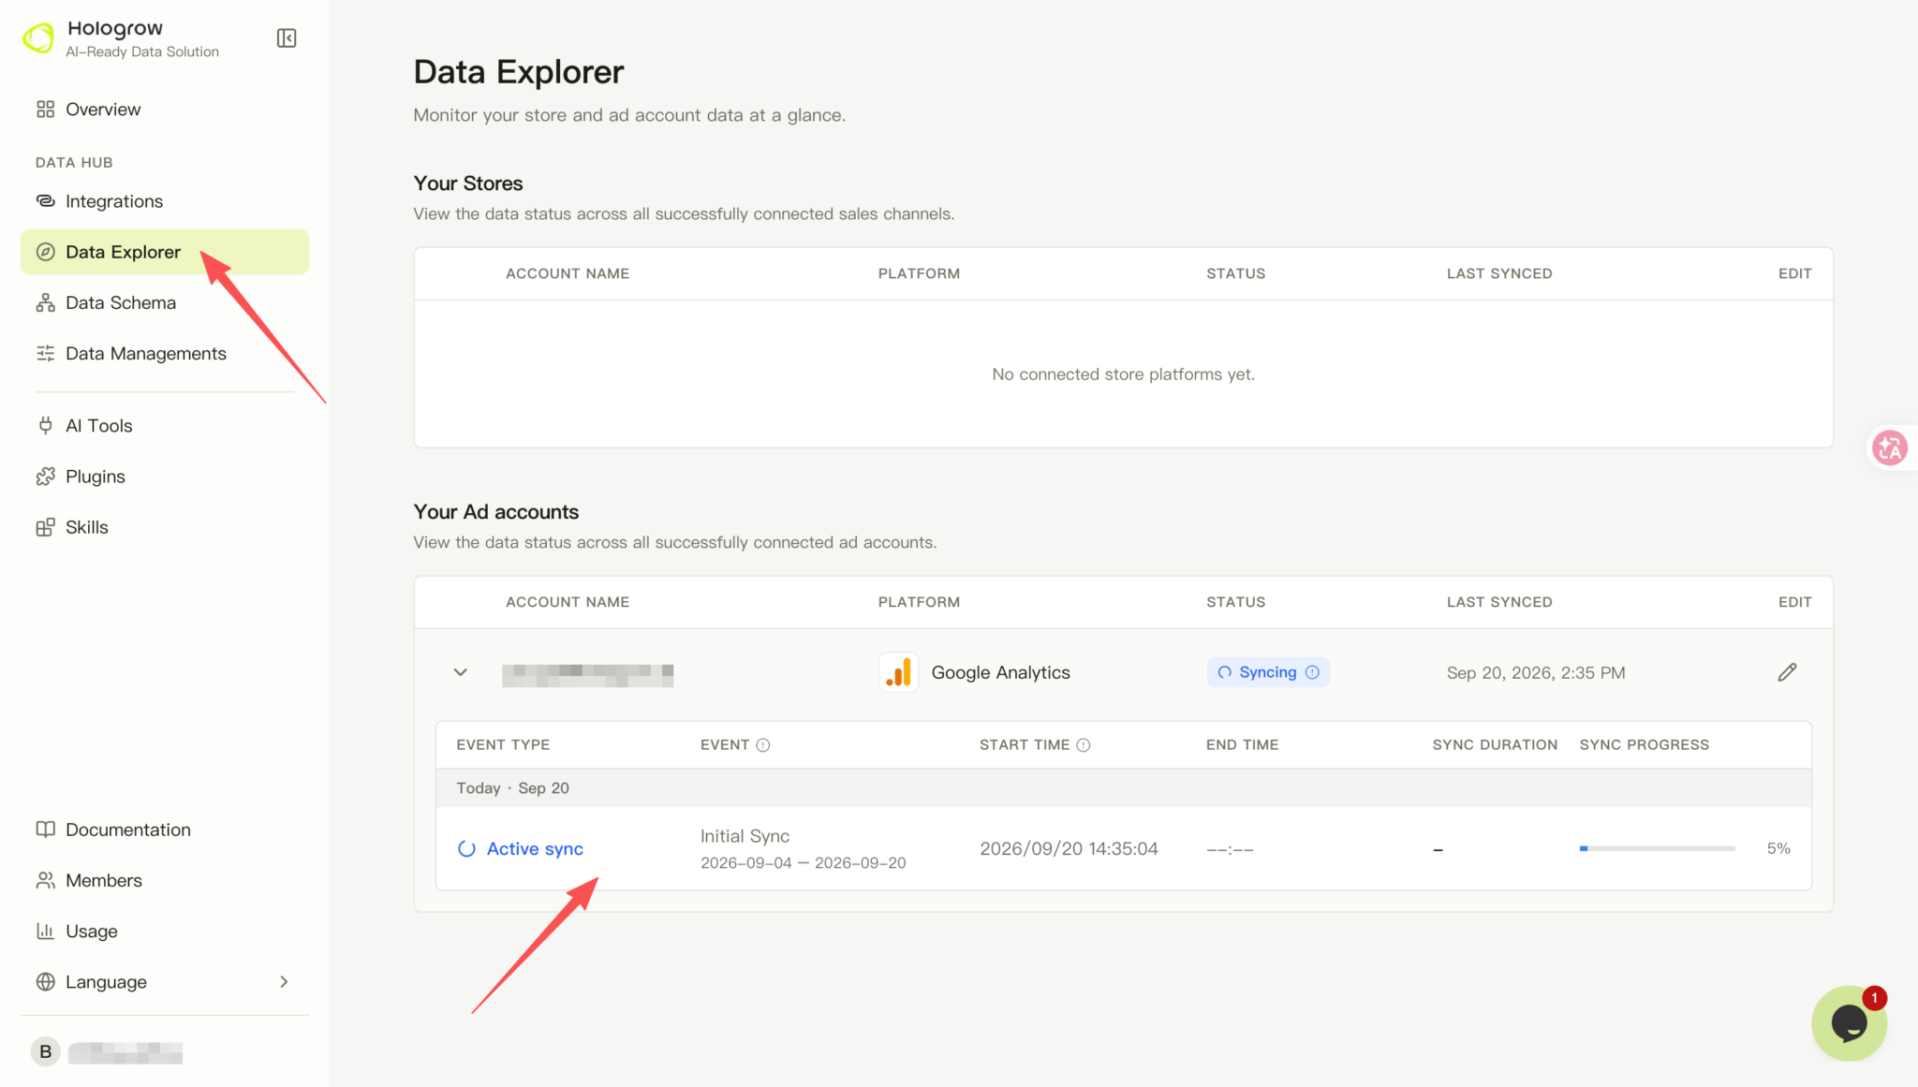Click the Syncing status badge
Image resolution: width=1918 pixels, height=1087 pixels.
pos(1267,672)
